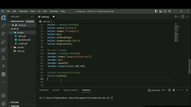Viewport: 191px width, 107px height.
Task: Maximize the panel with the up chevron
Action: point(183,90)
